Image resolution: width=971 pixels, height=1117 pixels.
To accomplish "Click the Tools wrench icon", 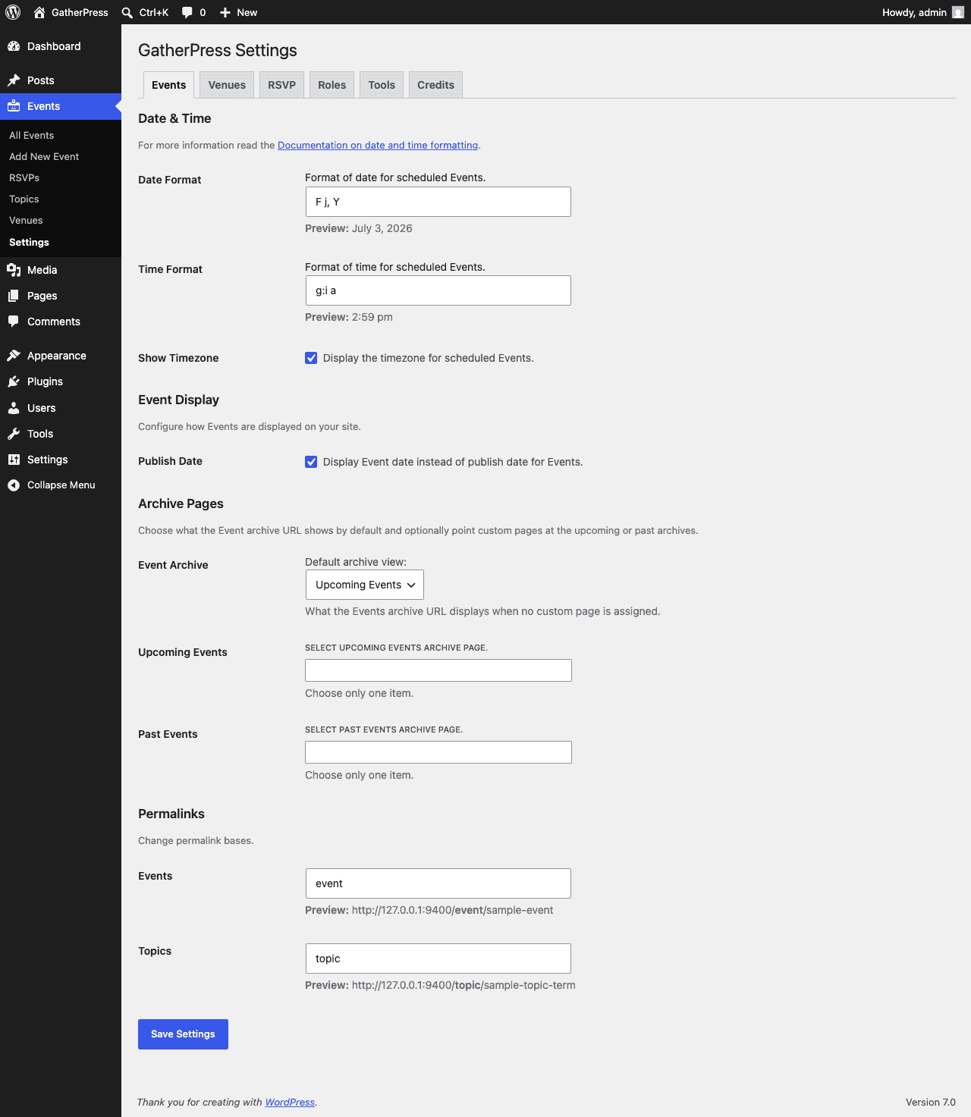I will [x=14, y=434].
